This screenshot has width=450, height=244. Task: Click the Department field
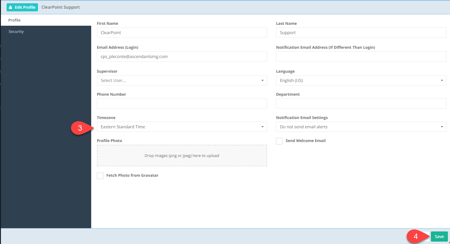tap(361, 103)
